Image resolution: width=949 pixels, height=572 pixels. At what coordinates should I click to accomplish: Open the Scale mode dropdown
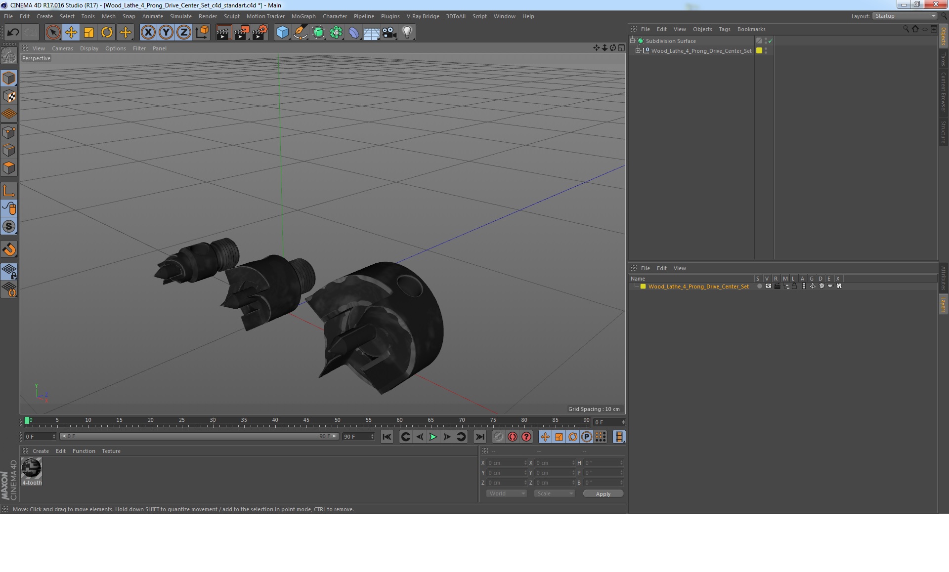click(555, 493)
